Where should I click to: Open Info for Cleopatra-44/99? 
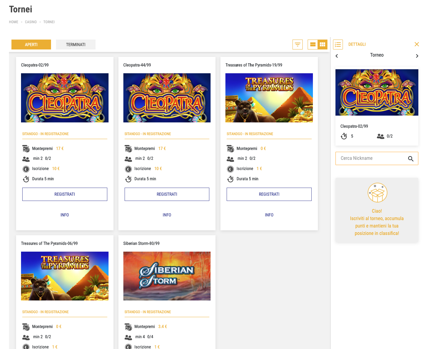pos(167,215)
